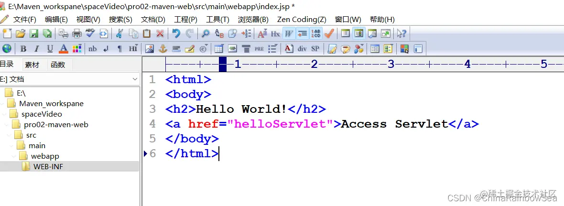The width and height of the screenshot is (564, 206).
Task: Open the 文件(F) menu
Action: click(x=25, y=20)
